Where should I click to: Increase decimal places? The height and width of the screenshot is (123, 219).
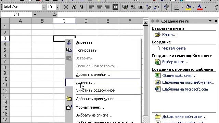149,7
